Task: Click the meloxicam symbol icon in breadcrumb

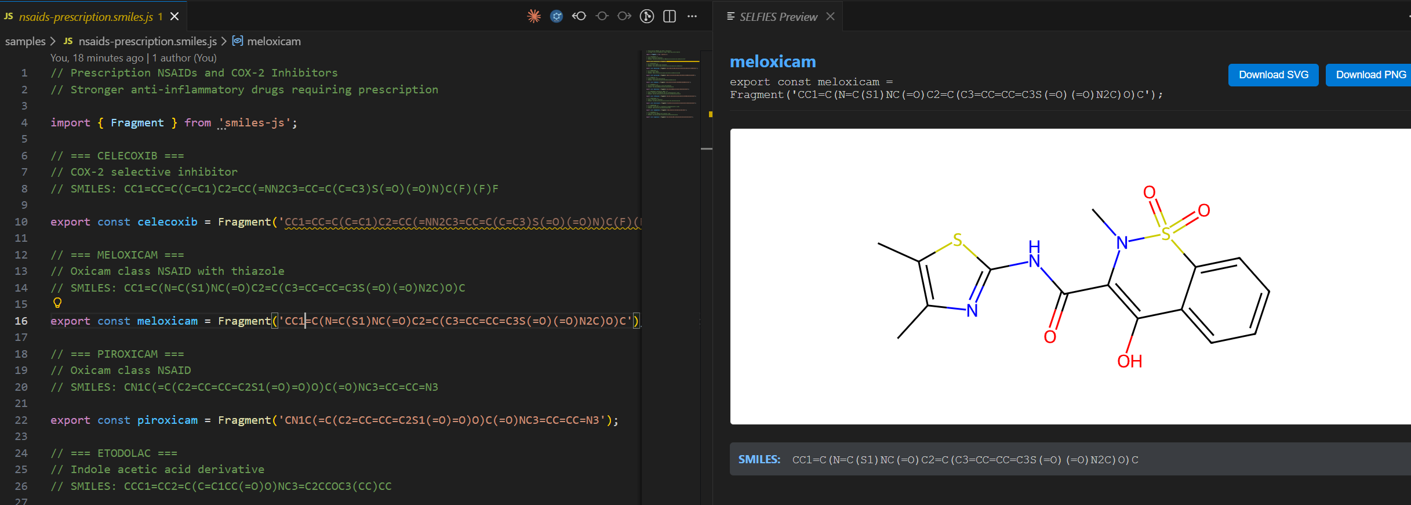Action: coord(237,41)
